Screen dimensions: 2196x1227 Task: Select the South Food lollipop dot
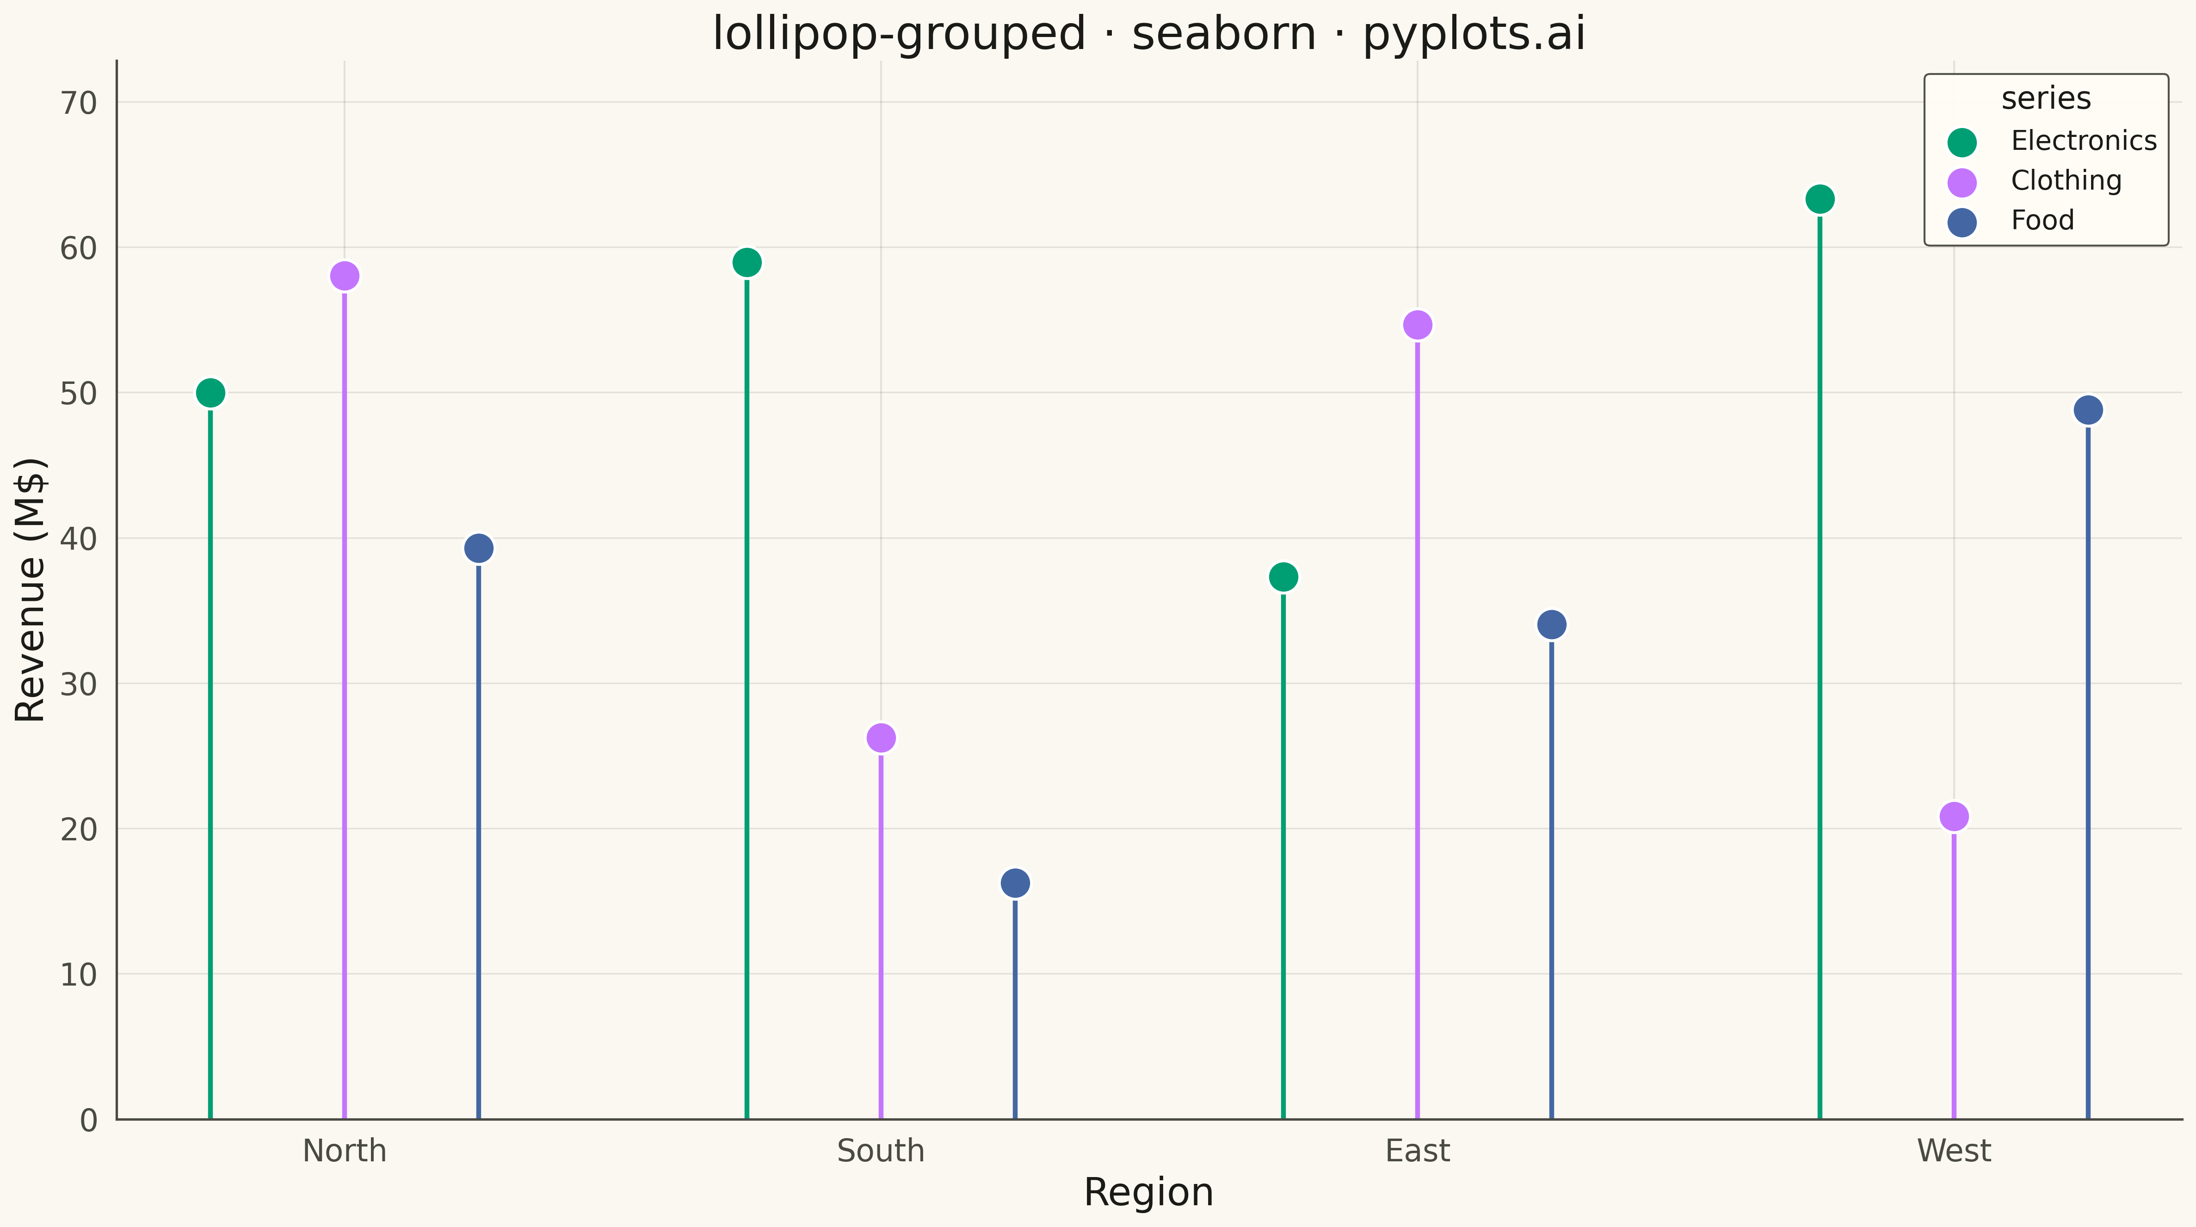pos(1015,883)
